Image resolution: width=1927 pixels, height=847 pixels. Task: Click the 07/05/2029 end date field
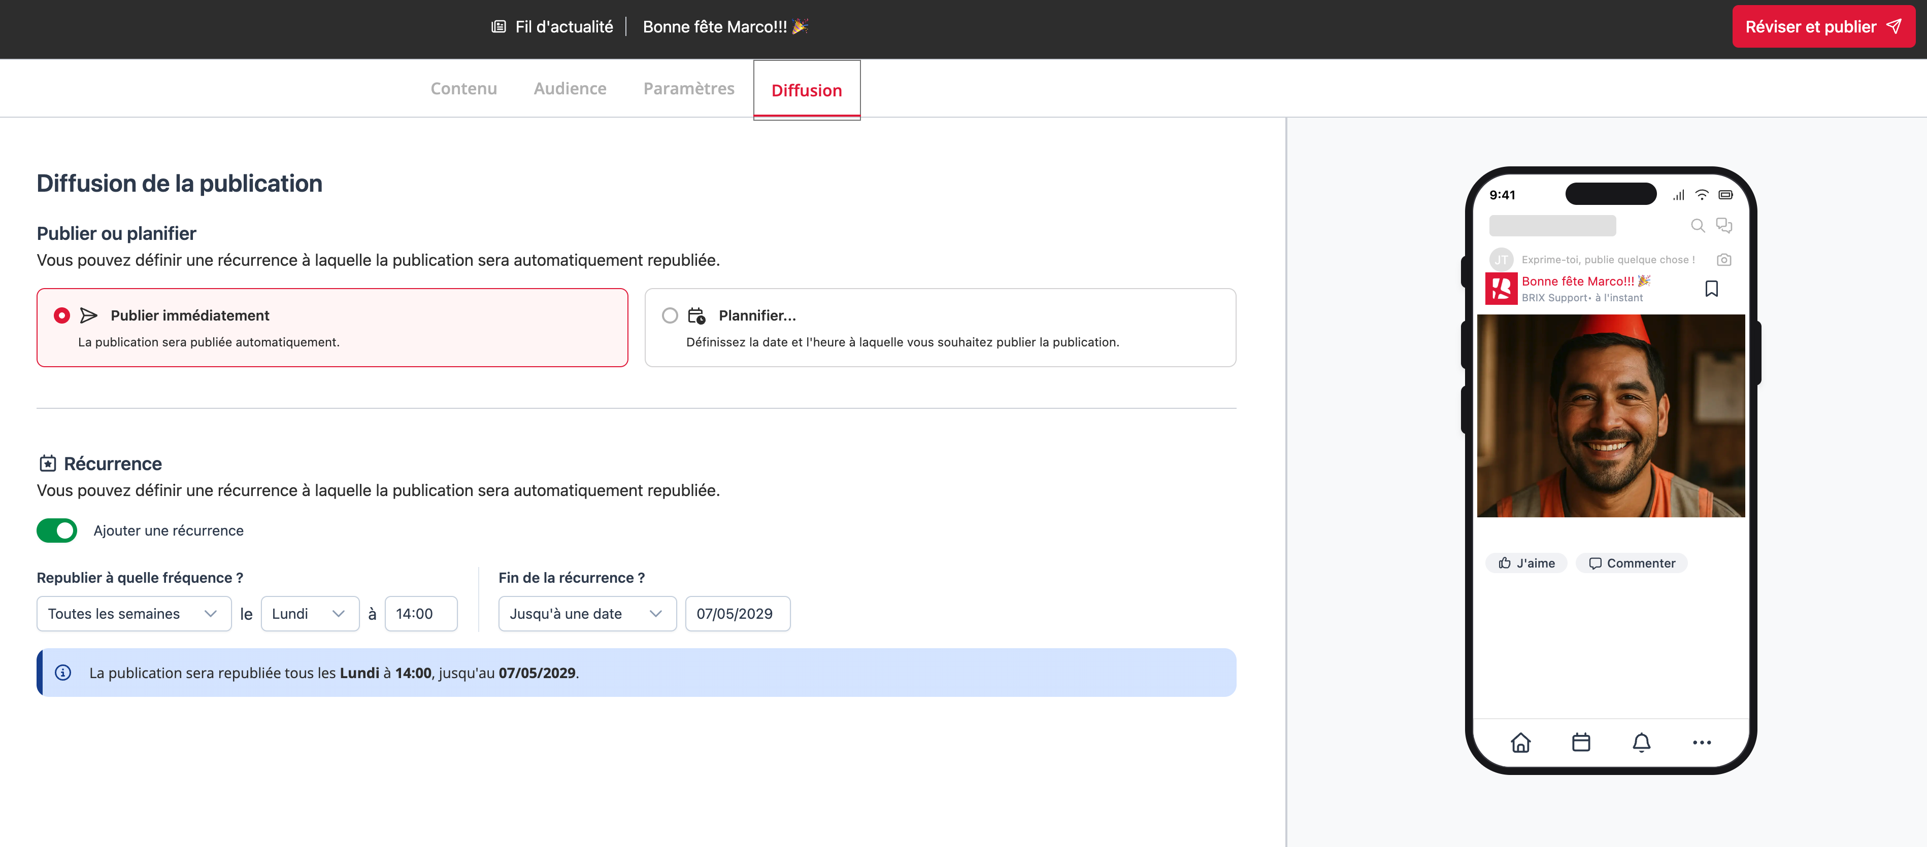(738, 614)
